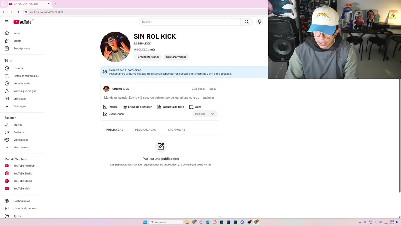Start voice search with the microphone
This screenshot has height=226, width=401.
(259, 22)
